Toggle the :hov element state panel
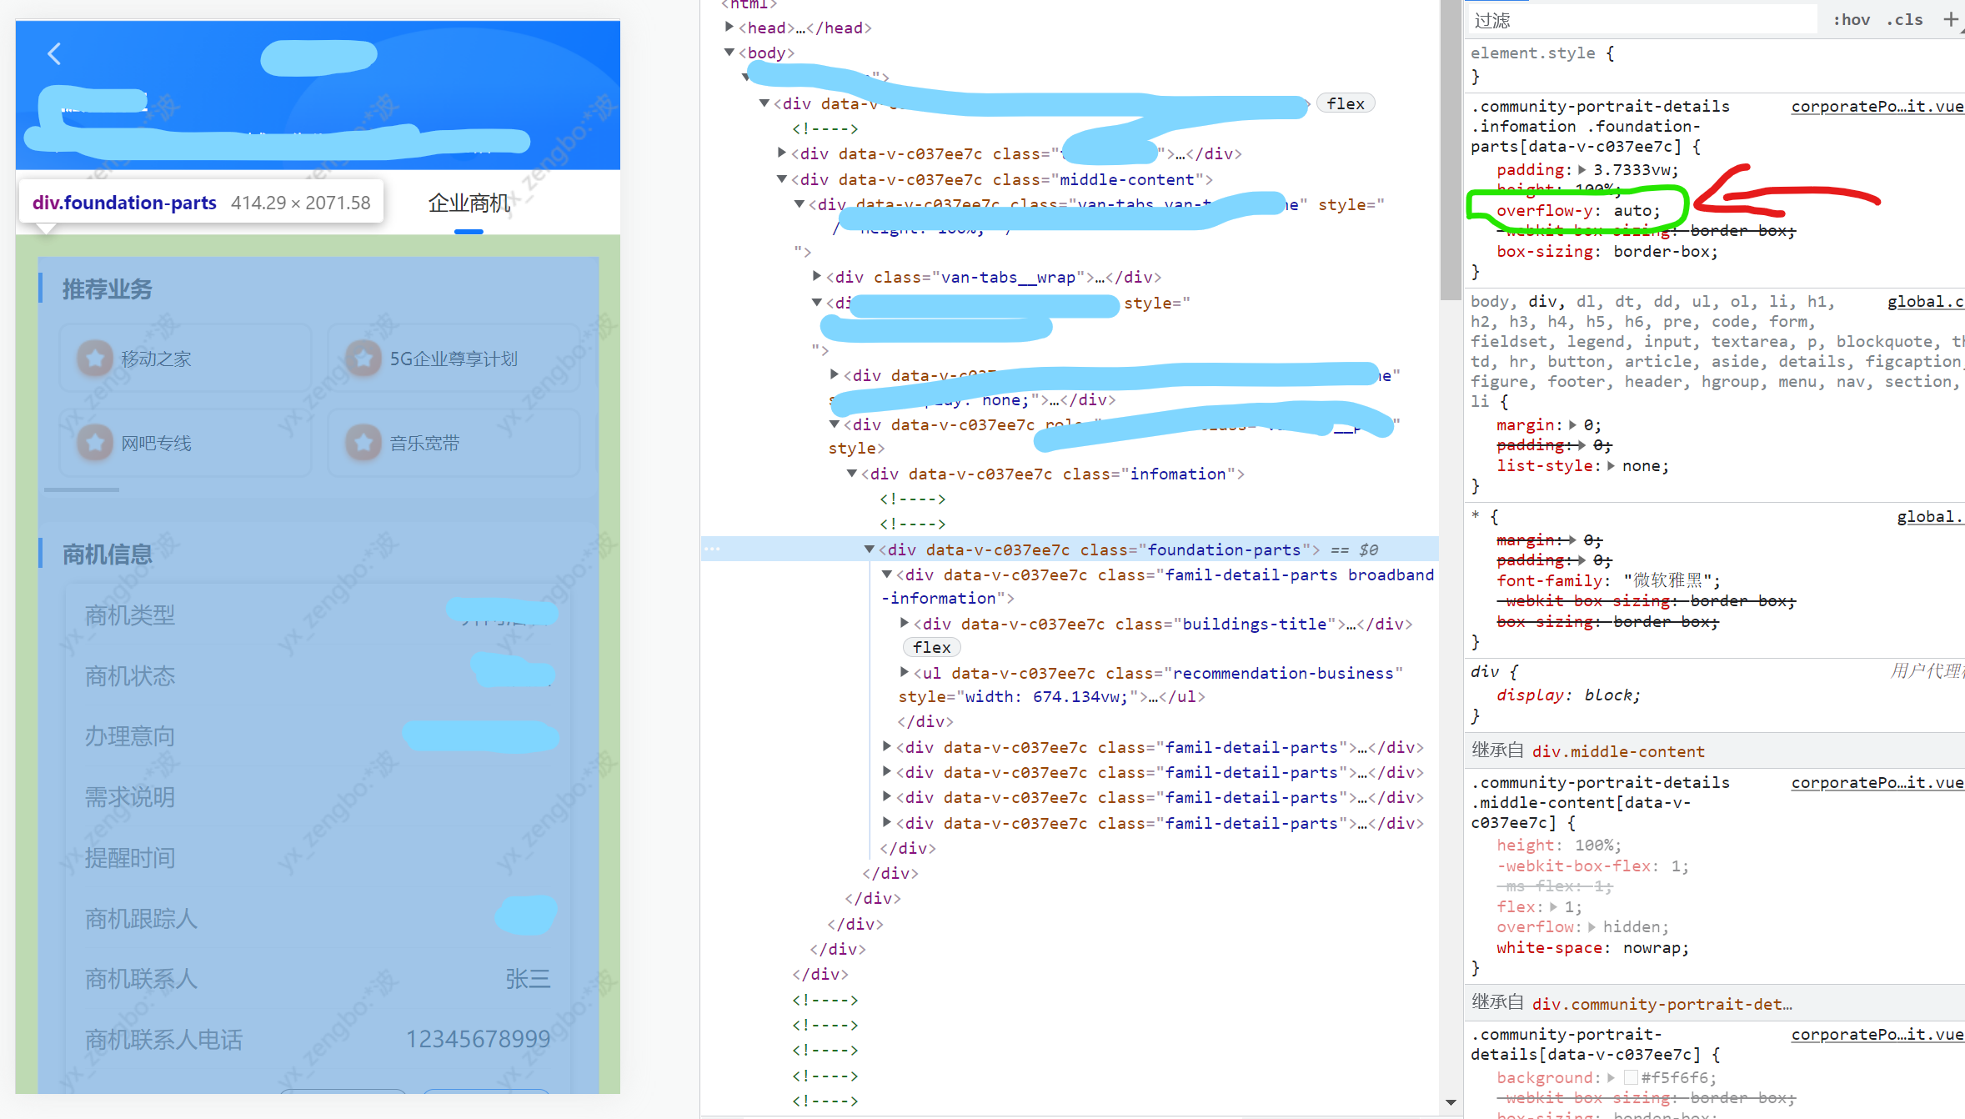 click(1851, 19)
